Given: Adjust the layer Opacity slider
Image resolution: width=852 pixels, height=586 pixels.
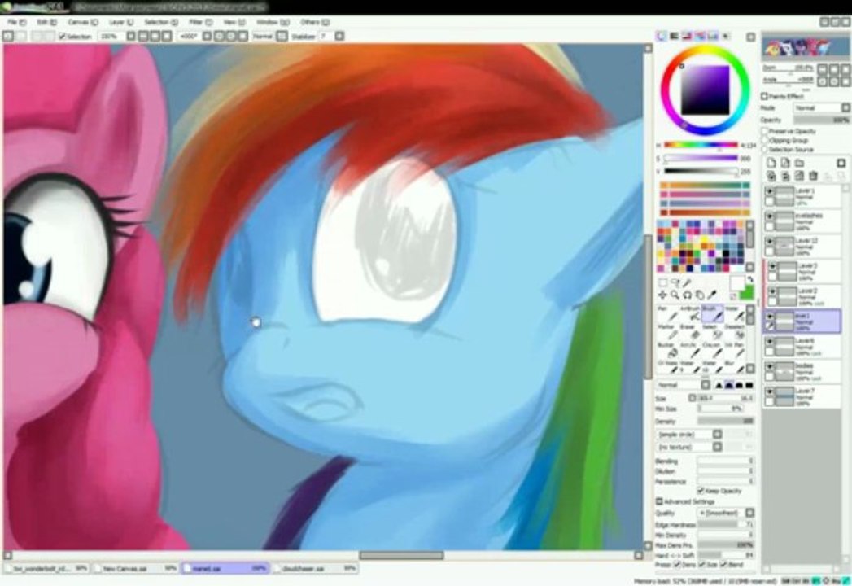Looking at the screenshot, I should pos(822,120).
